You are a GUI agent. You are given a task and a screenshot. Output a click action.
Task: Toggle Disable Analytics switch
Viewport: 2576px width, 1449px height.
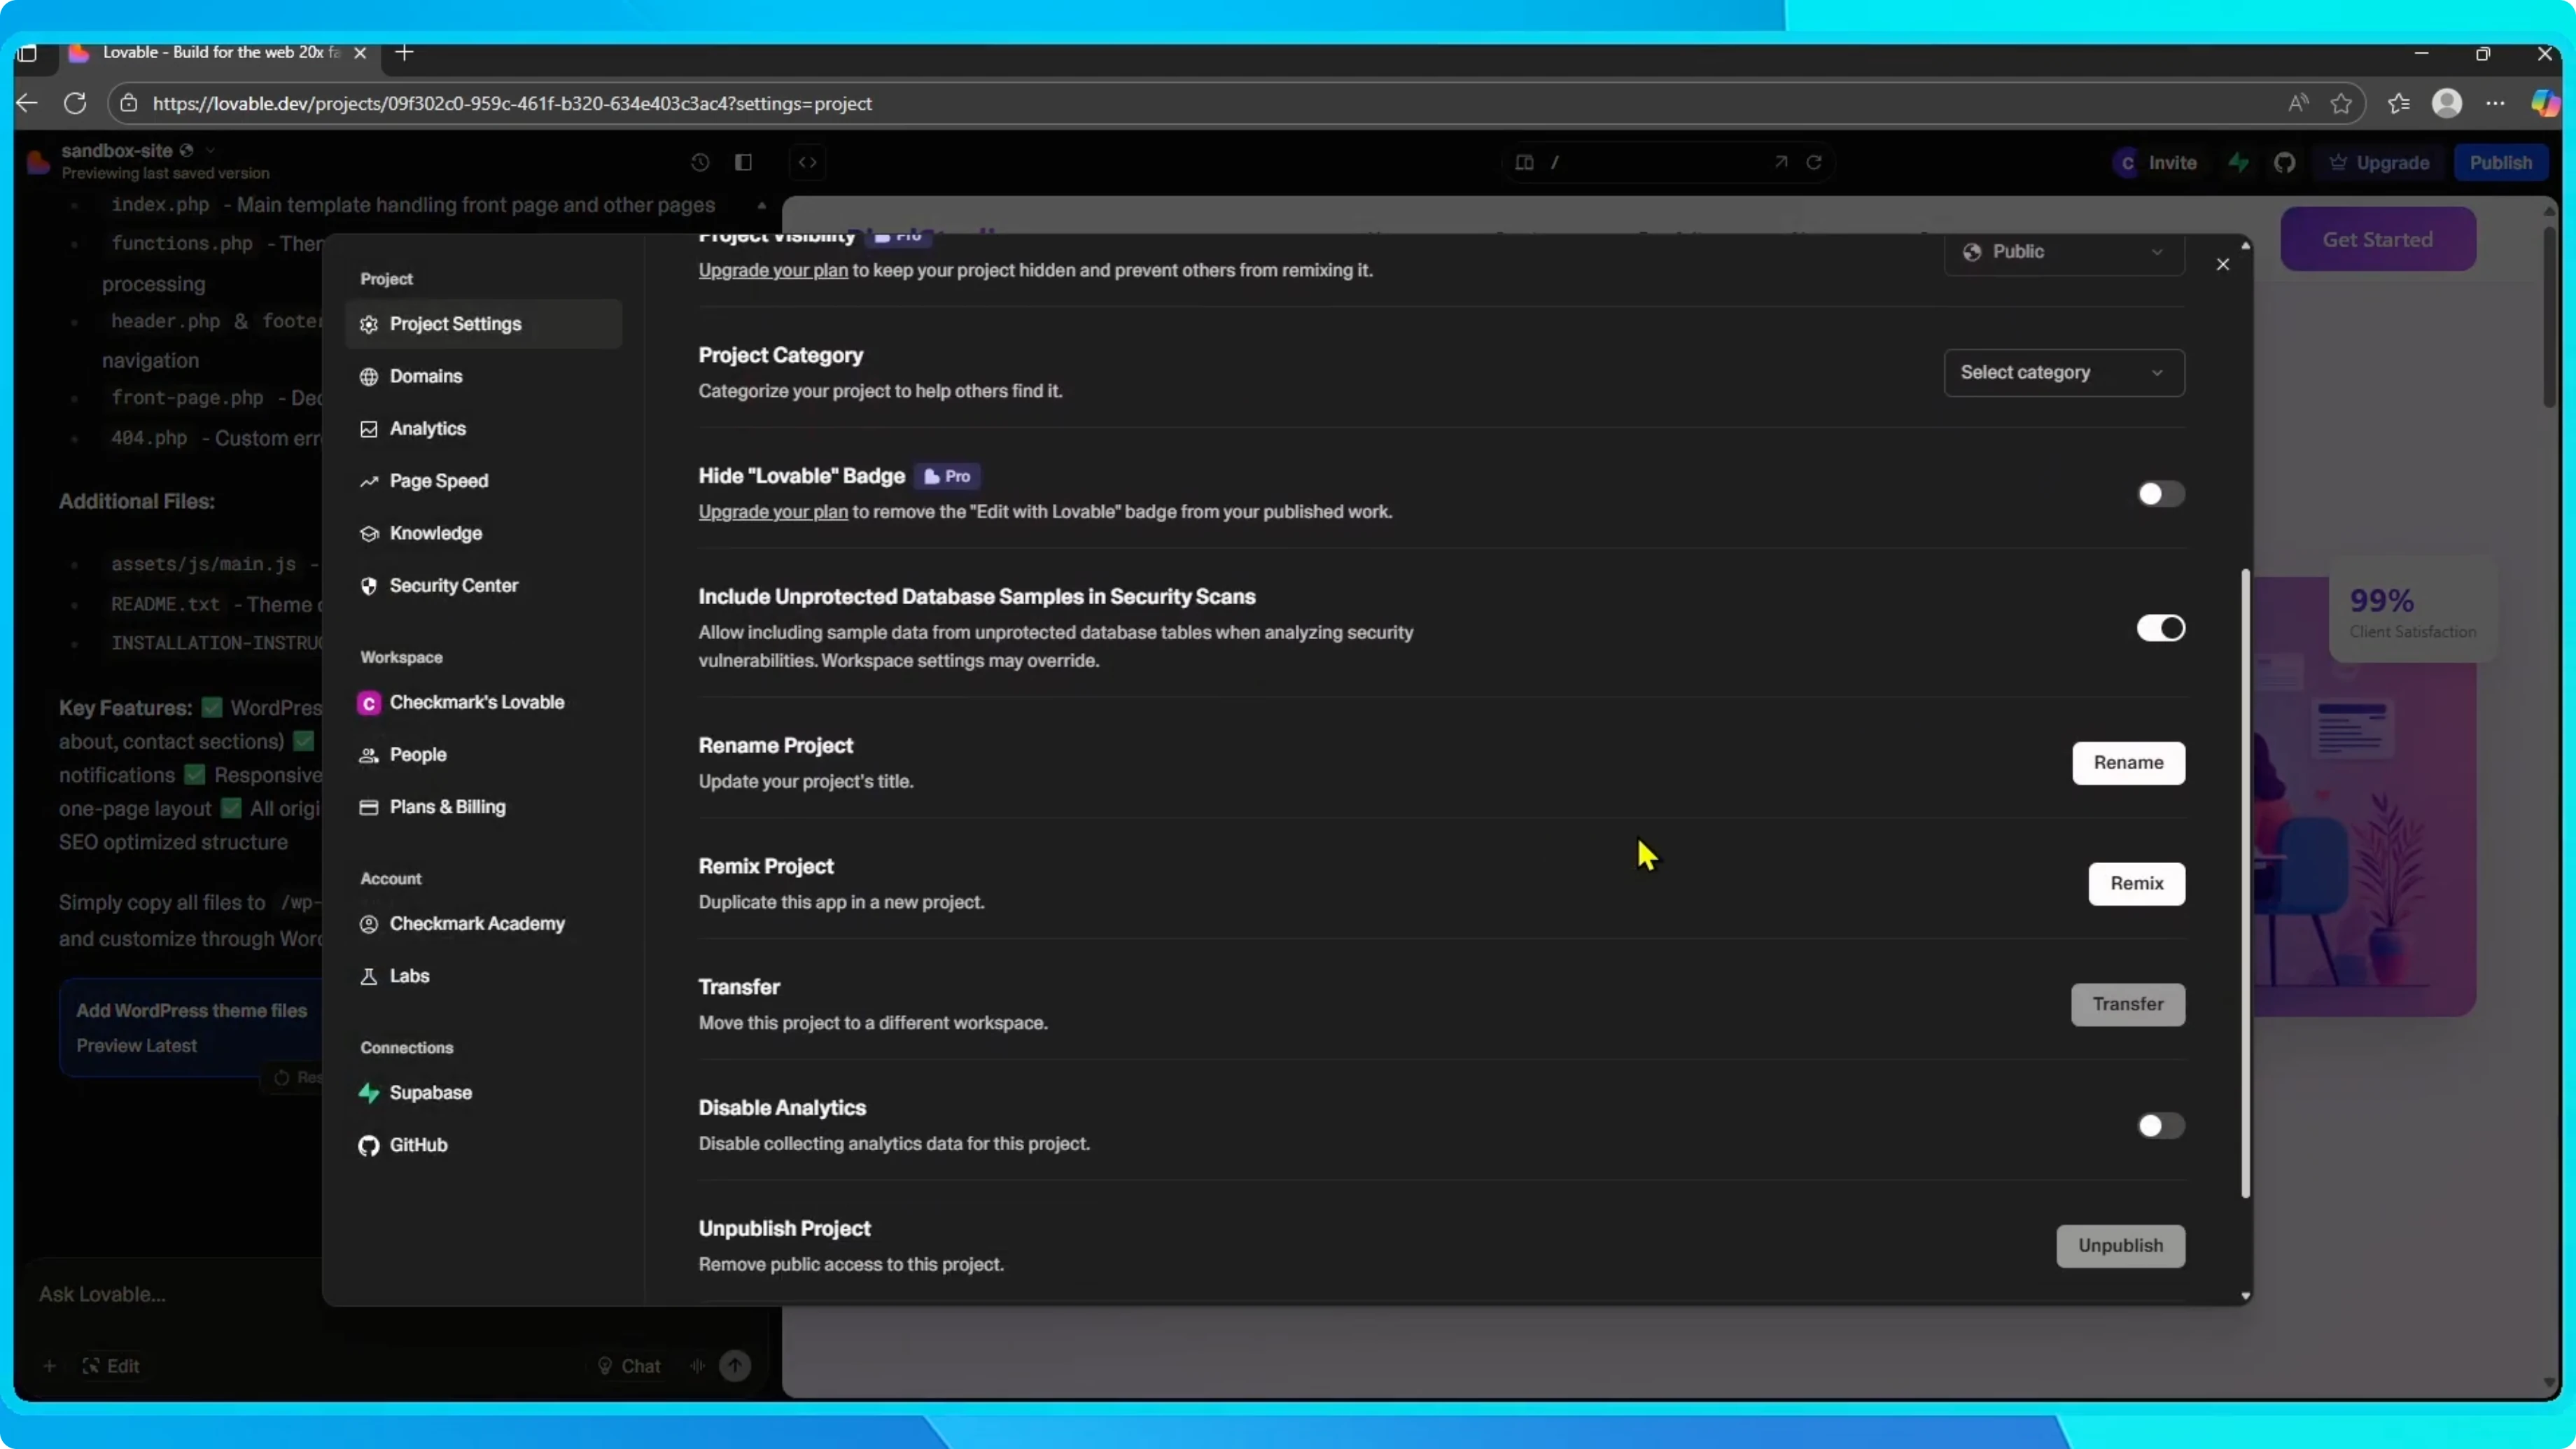(x=2160, y=1126)
